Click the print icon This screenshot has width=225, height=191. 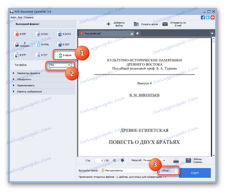point(176,160)
